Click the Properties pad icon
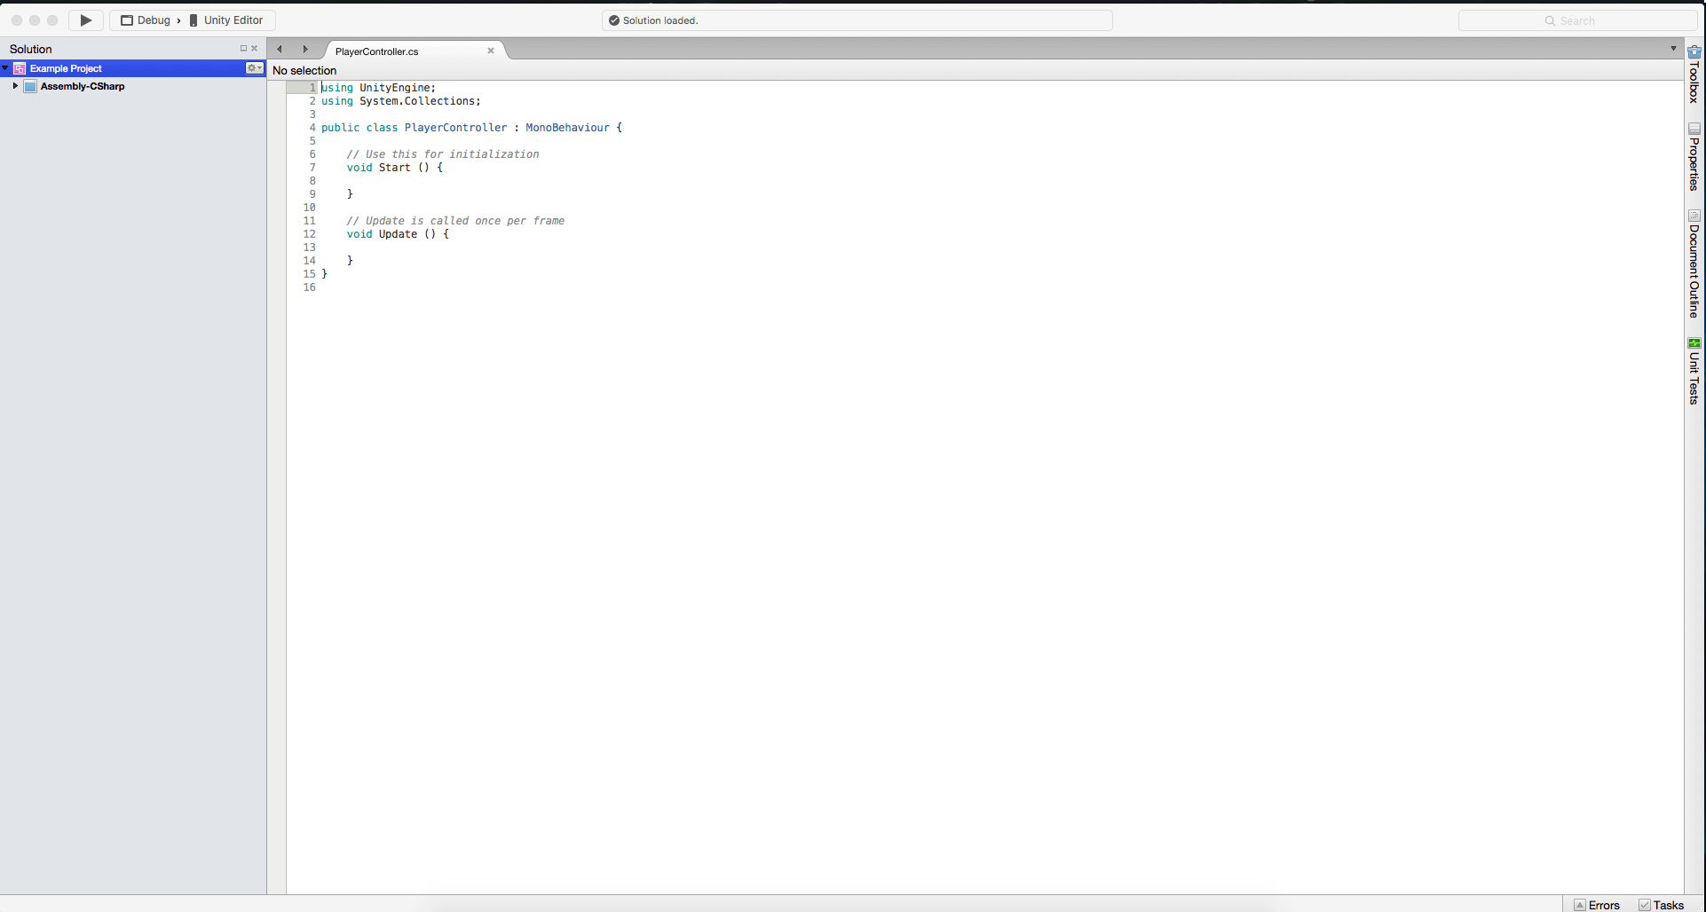The height and width of the screenshot is (912, 1706). (x=1694, y=130)
